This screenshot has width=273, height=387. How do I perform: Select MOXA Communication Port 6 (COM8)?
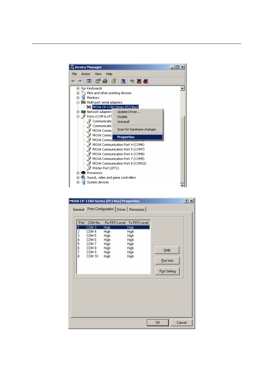pos(118,154)
